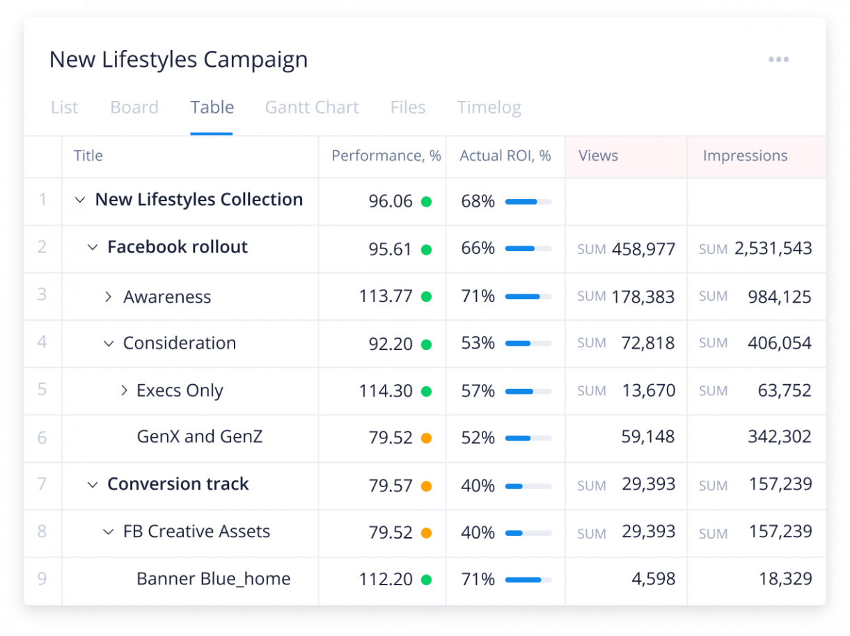This screenshot has height=636, width=850.
Task: Click the Impressions column header
Action: (x=745, y=156)
